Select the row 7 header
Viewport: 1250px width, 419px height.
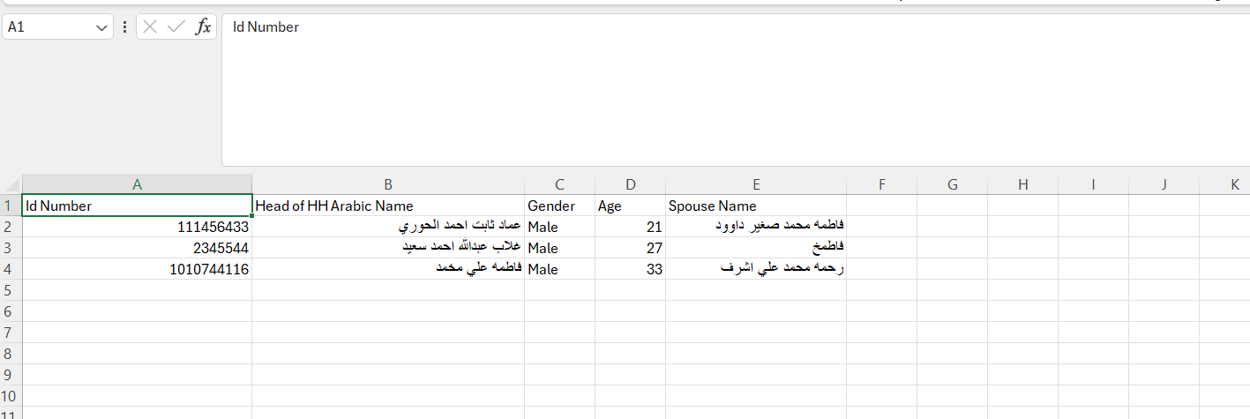pyautogui.click(x=11, y=333)
